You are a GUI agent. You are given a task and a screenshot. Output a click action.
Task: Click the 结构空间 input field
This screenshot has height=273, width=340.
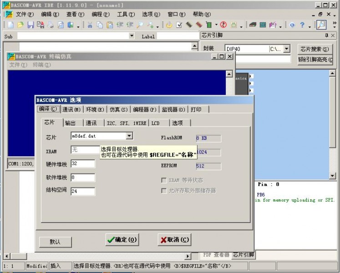click(83, 191)
